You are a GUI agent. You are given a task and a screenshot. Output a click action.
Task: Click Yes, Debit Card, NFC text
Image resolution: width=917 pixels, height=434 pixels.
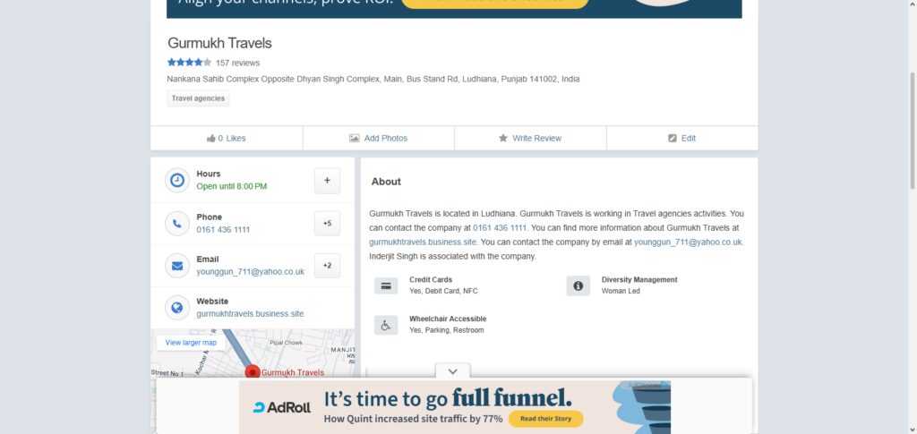point(443,291)
